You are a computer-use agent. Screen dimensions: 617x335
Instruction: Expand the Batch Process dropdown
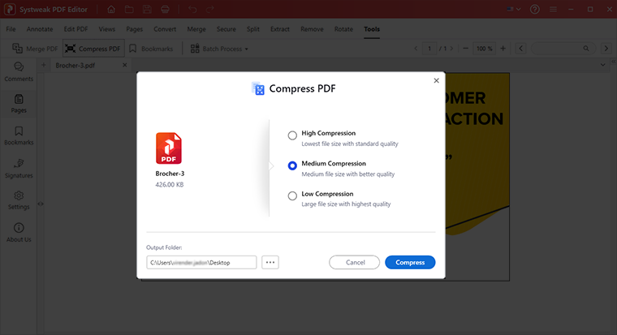[x=220, y=49]
